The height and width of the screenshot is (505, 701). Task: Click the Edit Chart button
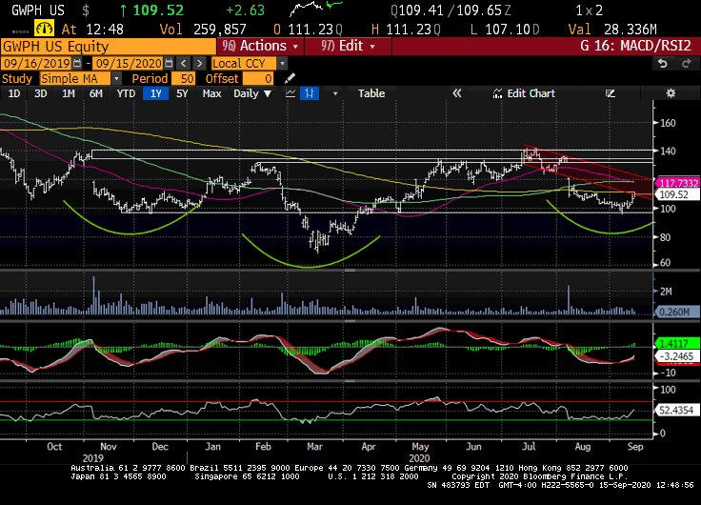(x=524, y=93)
